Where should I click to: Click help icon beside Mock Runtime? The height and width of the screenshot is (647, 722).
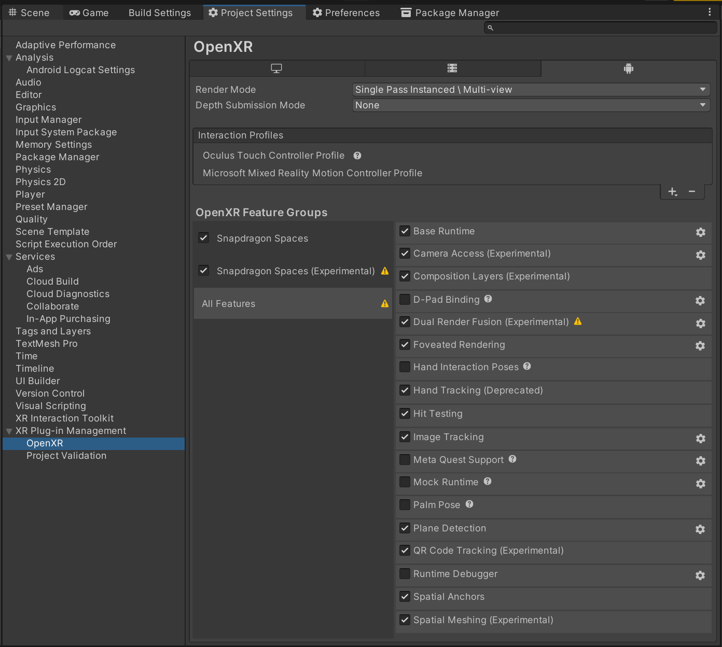coord(488,481)
